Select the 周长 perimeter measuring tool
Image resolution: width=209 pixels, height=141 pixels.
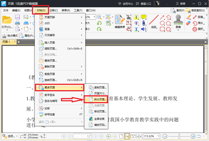click(199, 23)
